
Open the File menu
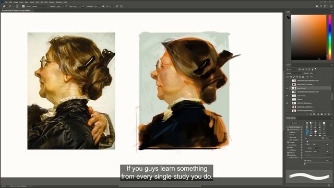tap(6, 2)
